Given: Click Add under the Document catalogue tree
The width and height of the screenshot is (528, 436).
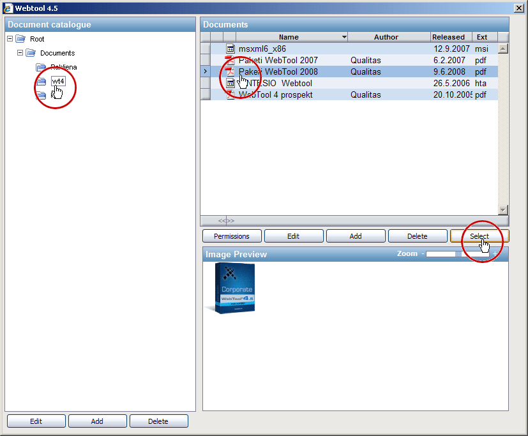Looking at the screenshot, I should (97, 421).
